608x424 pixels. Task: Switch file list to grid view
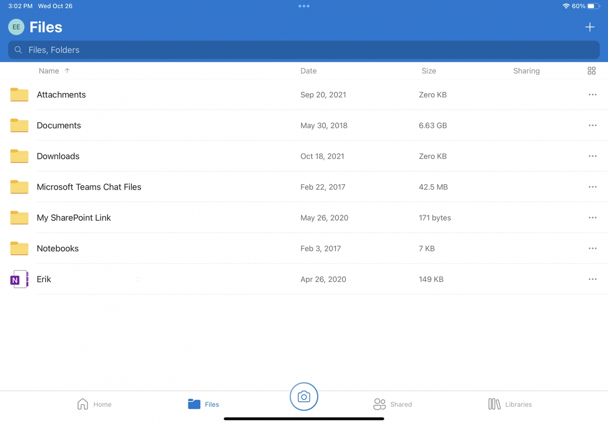tap(591, 71)
